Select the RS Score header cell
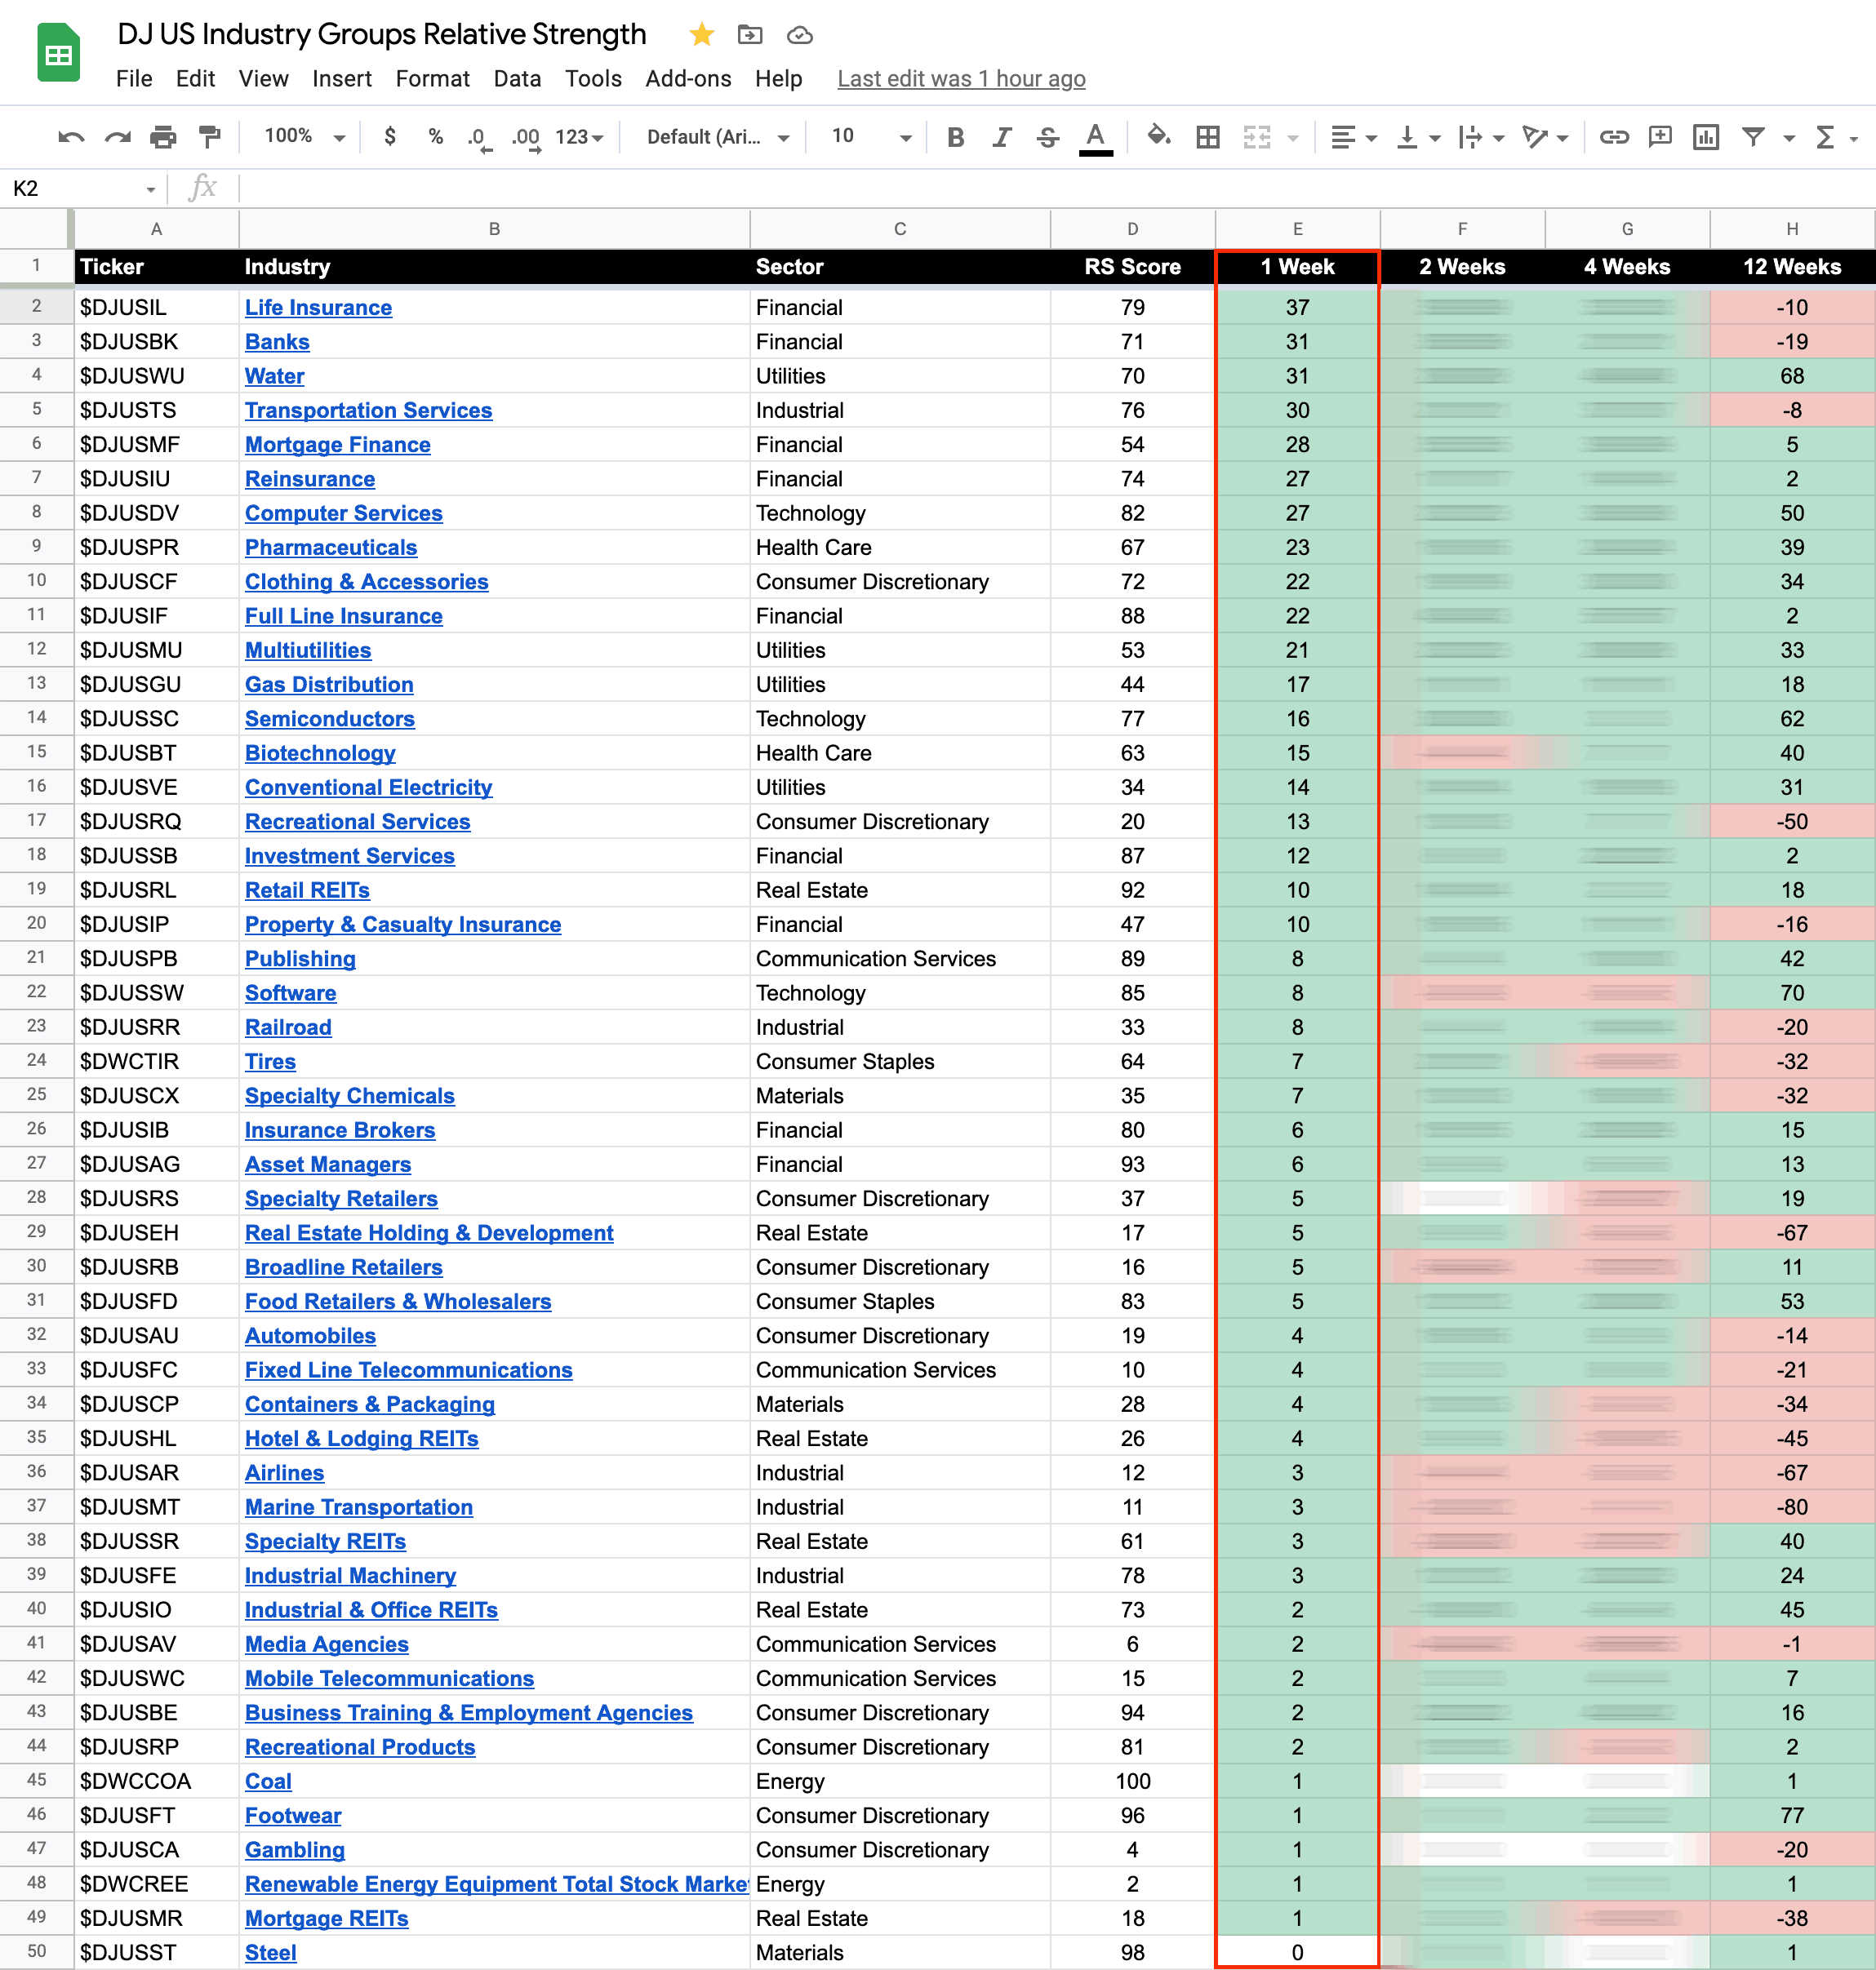Image resolution: width=1876 pixels, height=1970 pixels. [x=1132, y=267]
